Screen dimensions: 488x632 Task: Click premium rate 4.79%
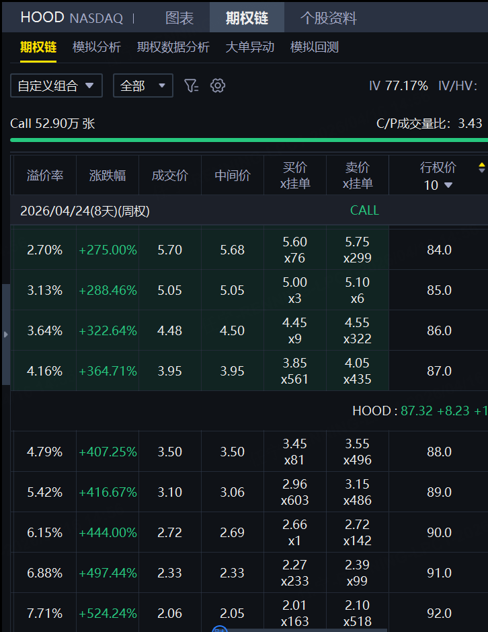(44, 452)
